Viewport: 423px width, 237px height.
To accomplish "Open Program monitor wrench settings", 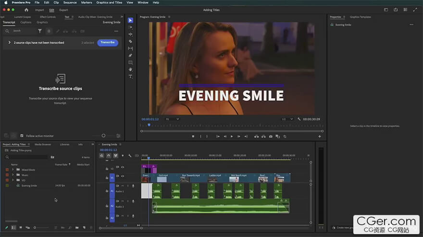I will point(299,119).
